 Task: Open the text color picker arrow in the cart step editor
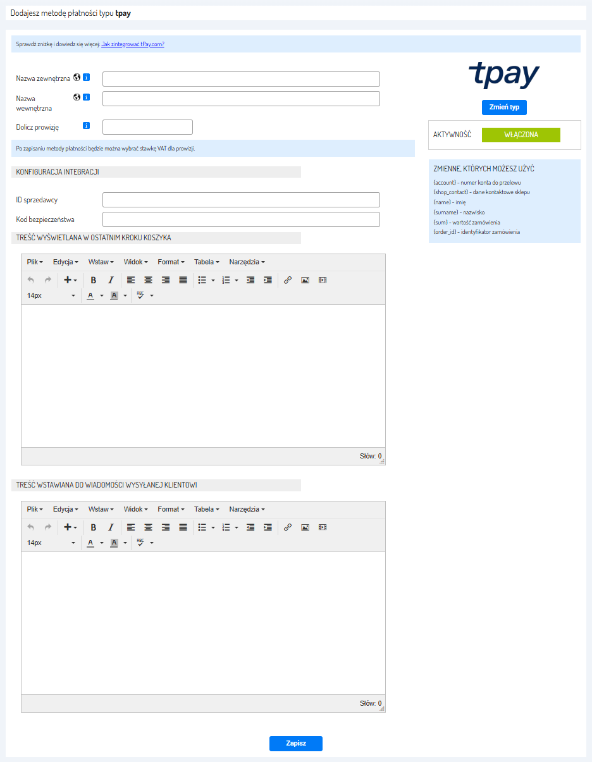point(102,296)
